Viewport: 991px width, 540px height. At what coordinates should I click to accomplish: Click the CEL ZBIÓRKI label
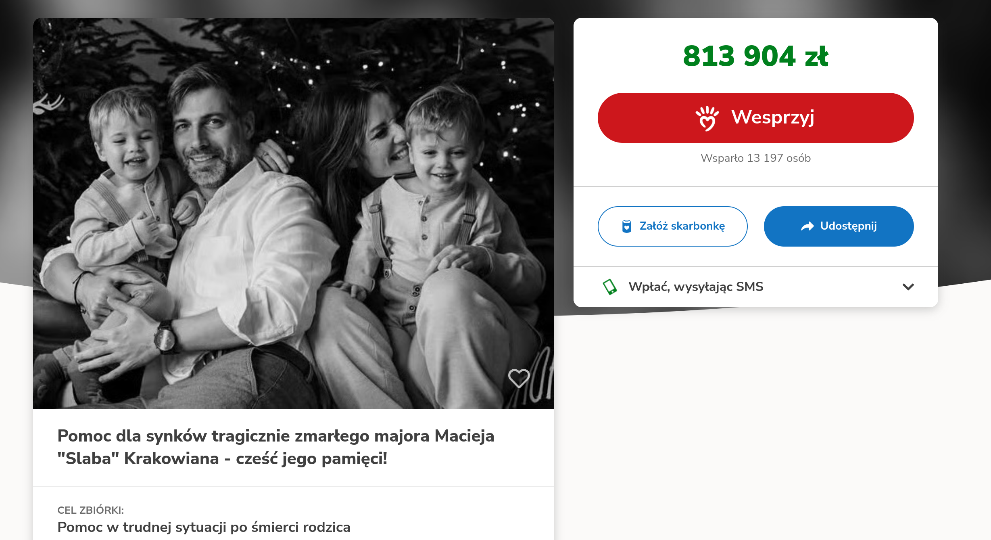tap(90, 510)
